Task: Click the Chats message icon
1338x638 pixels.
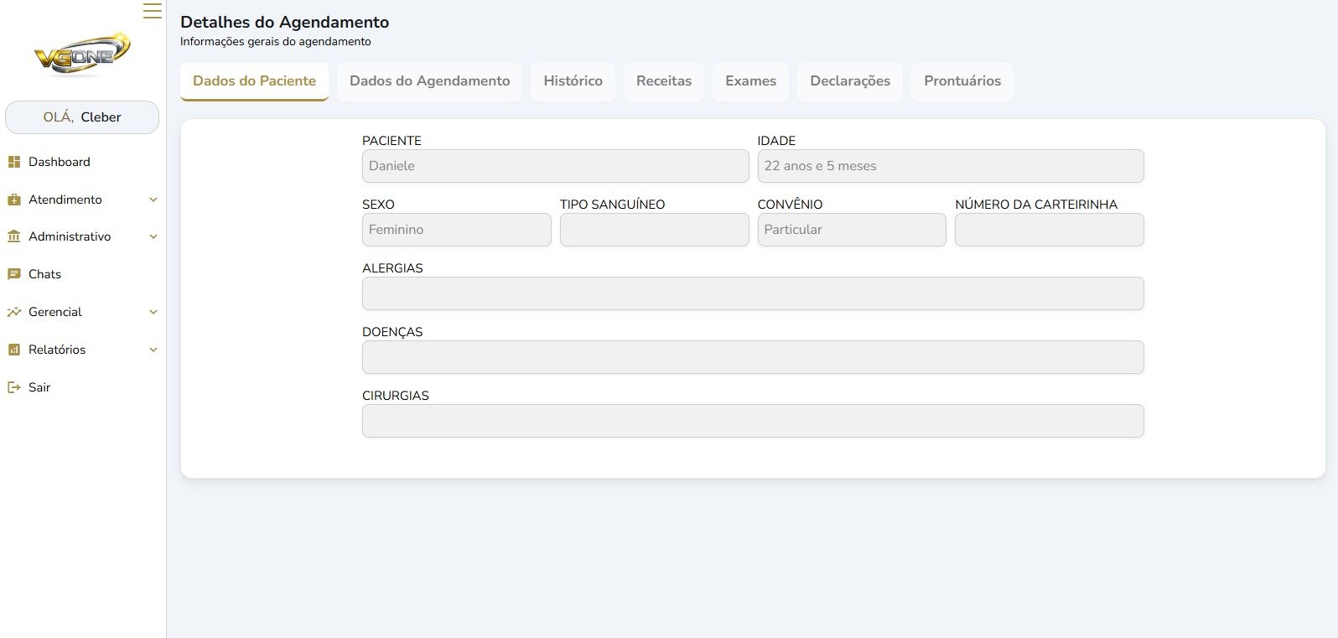Action: pyautogui.click(x=13, y=274)
